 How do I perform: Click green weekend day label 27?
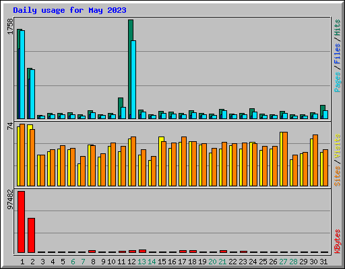click(283, 262)
